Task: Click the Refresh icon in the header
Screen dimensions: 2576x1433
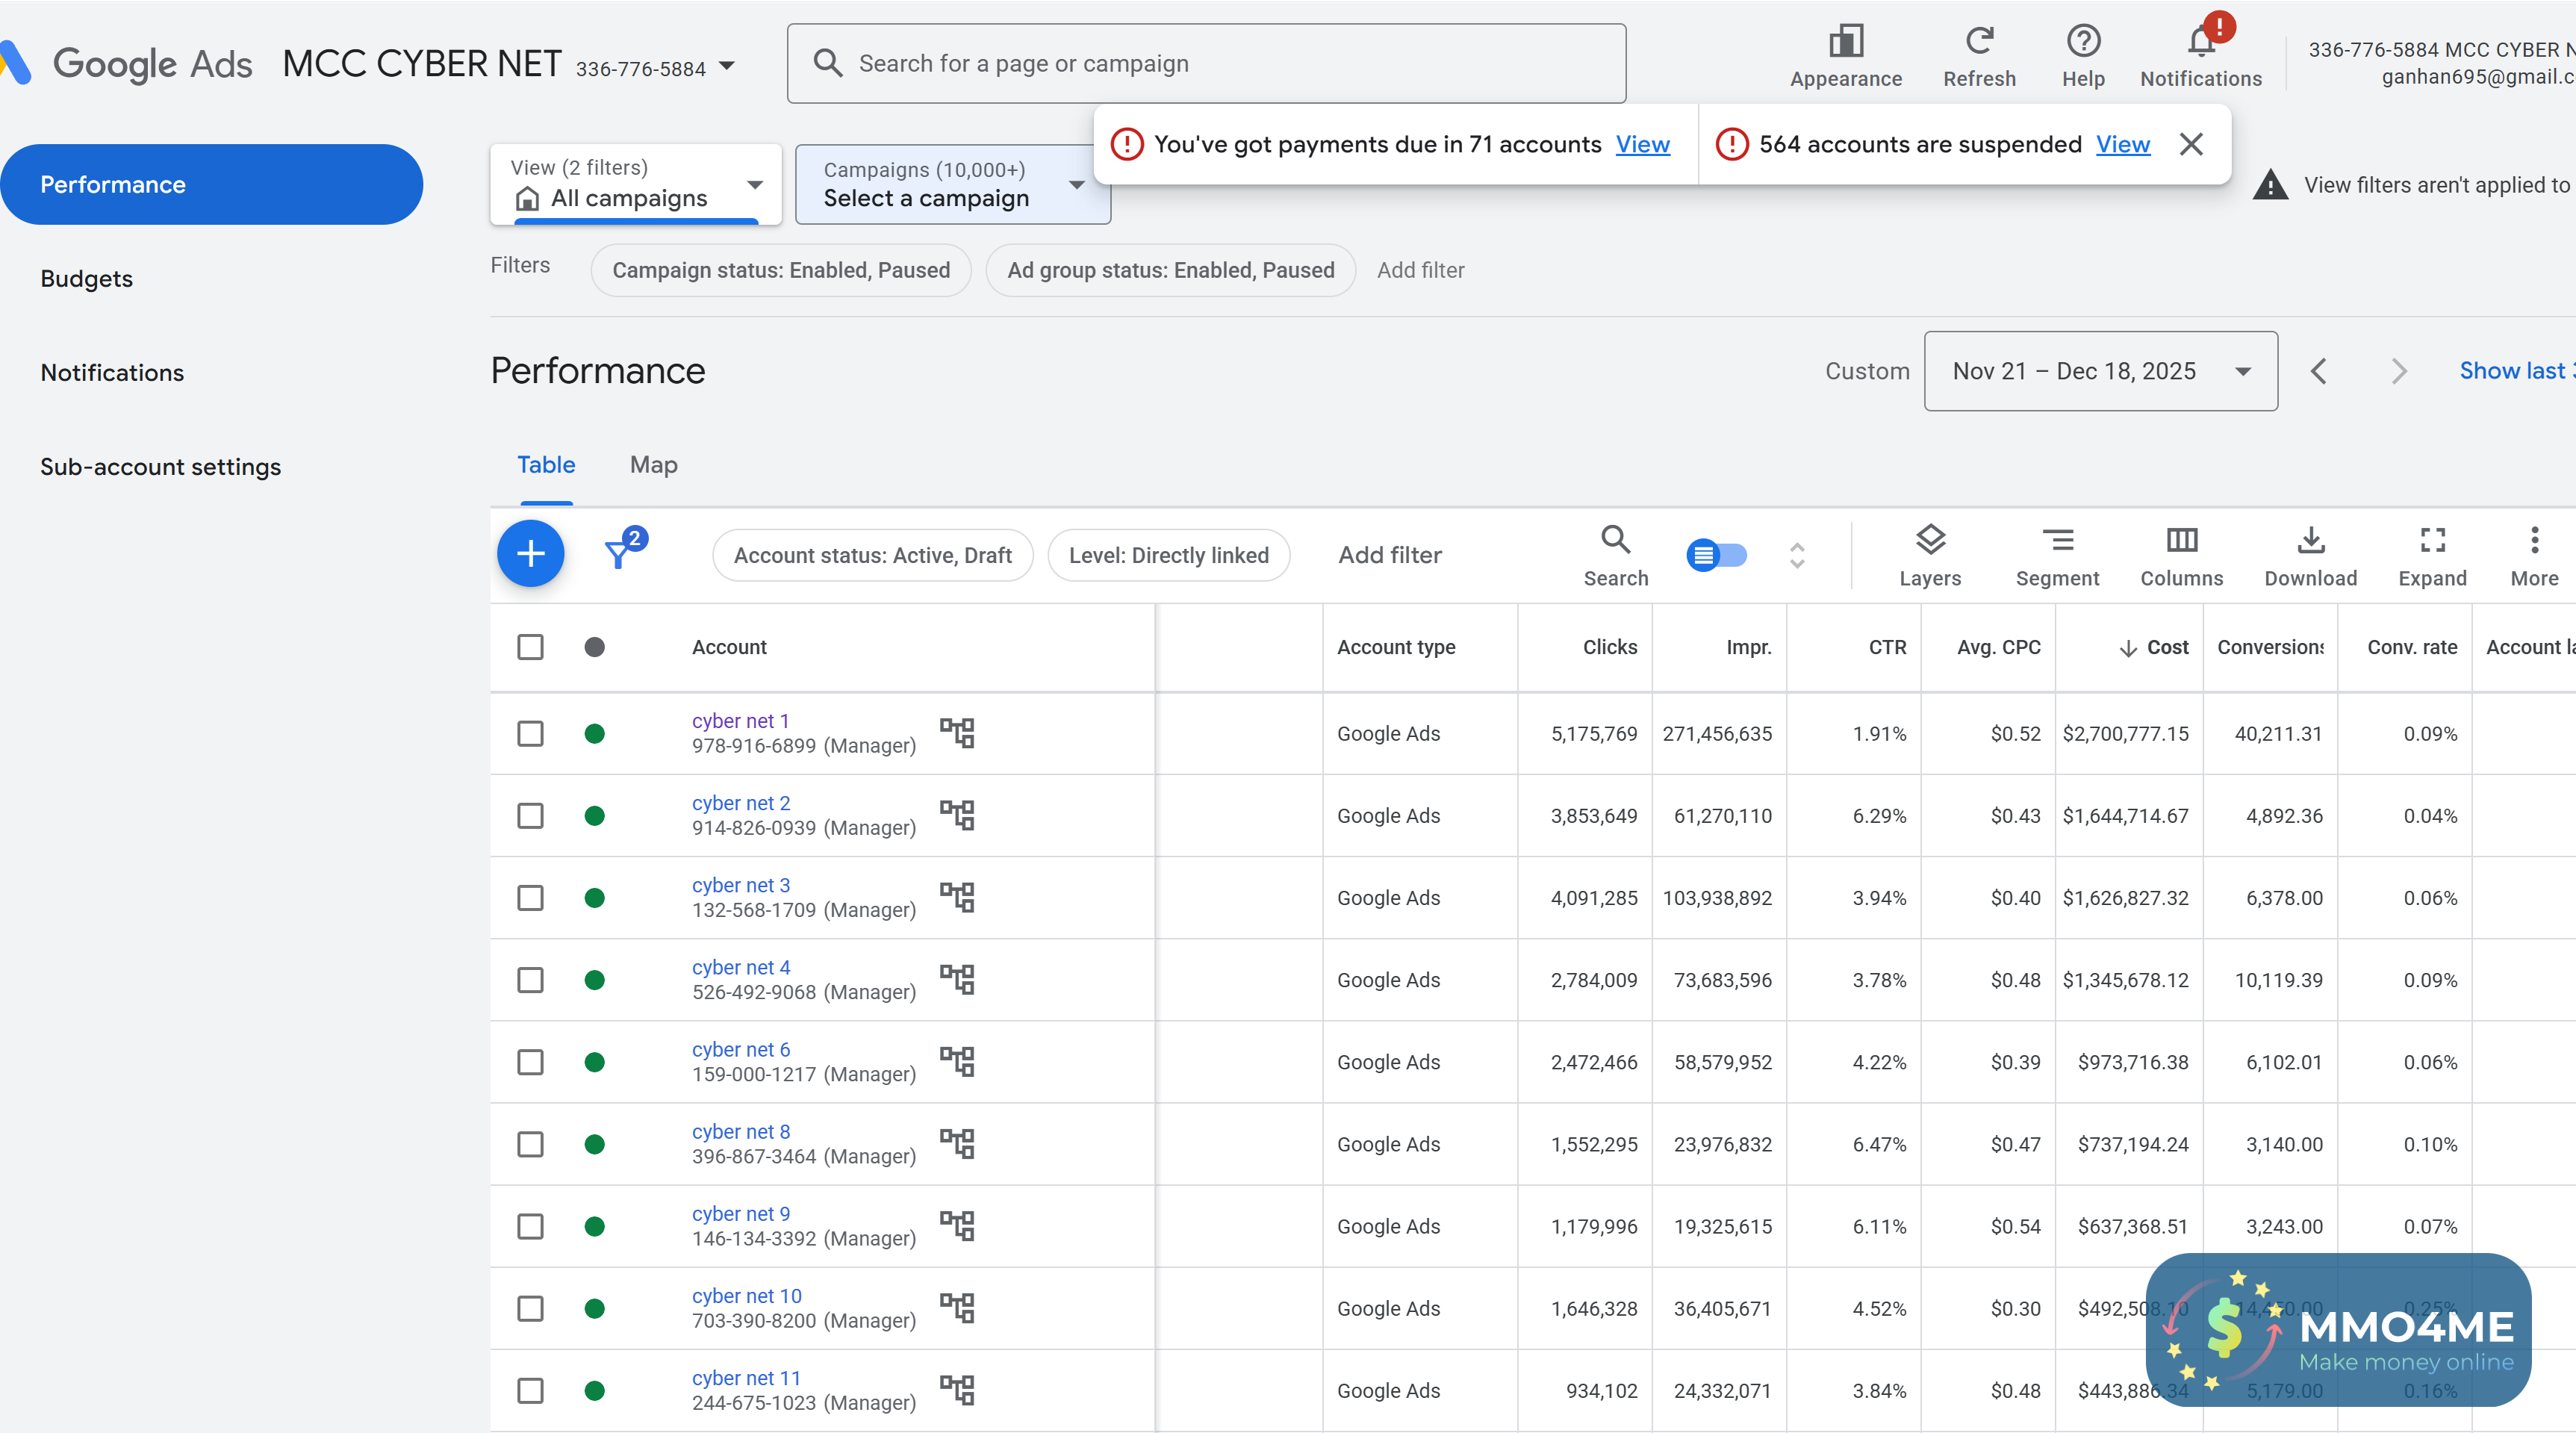Action: pyautogui.click(x=1978, y=42)
